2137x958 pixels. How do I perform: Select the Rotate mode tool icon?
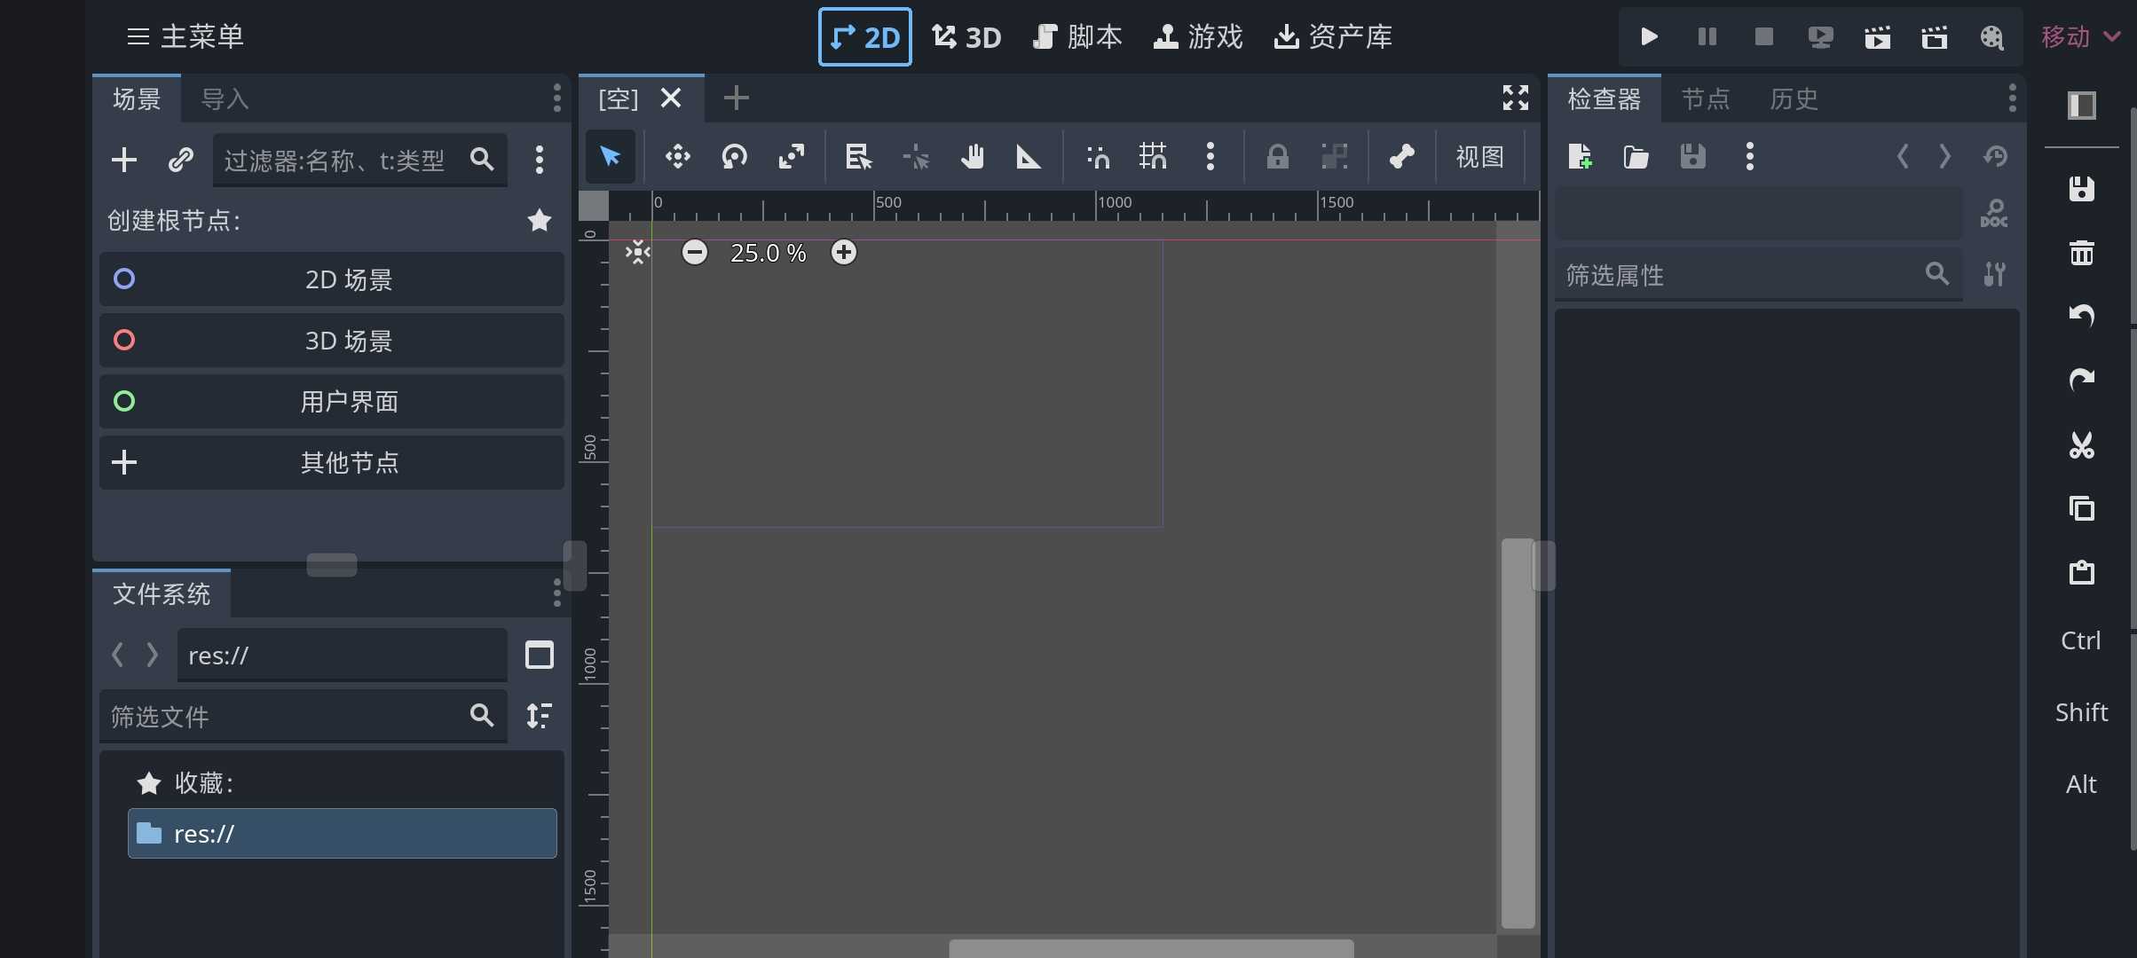click(734, 157)
